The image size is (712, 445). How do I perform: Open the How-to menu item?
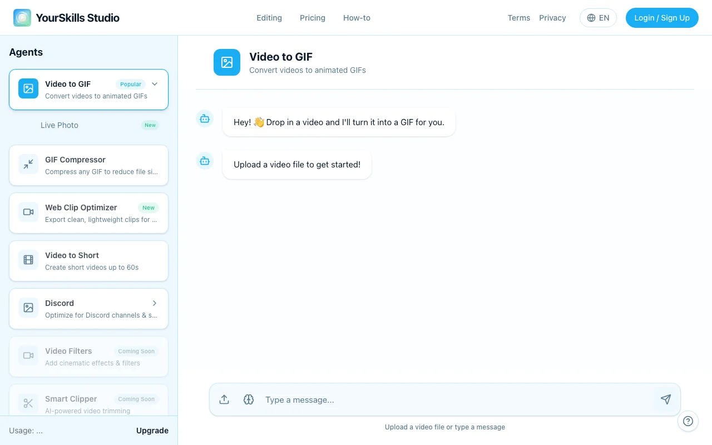(357, 18)
